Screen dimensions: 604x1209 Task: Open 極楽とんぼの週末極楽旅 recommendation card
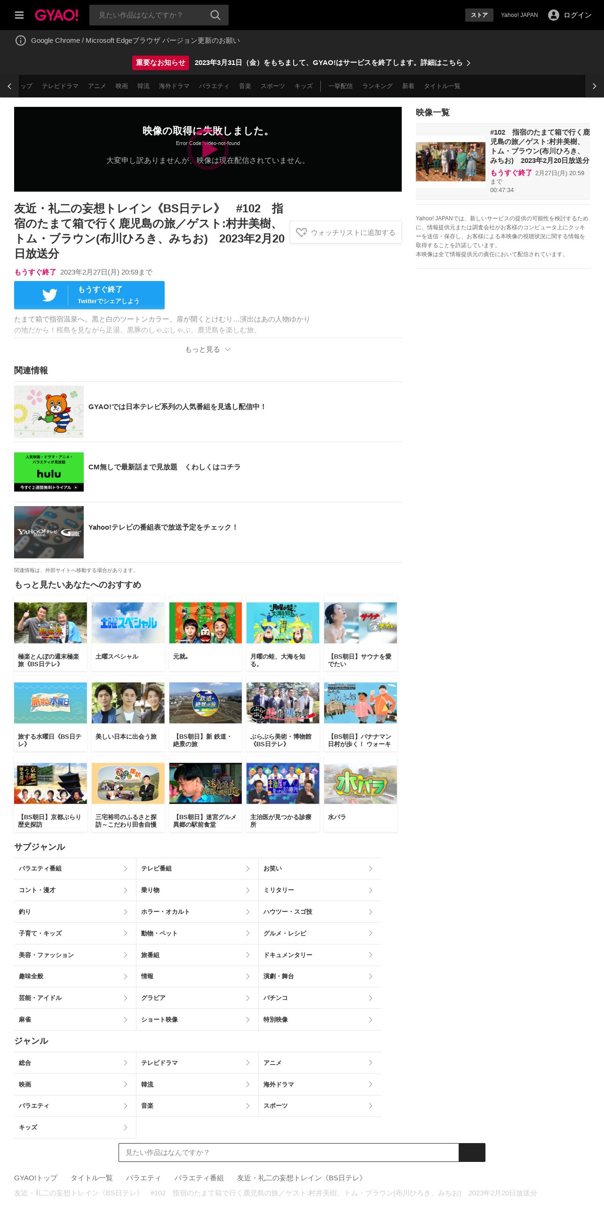pyautogui.click(x=50, y=634)
